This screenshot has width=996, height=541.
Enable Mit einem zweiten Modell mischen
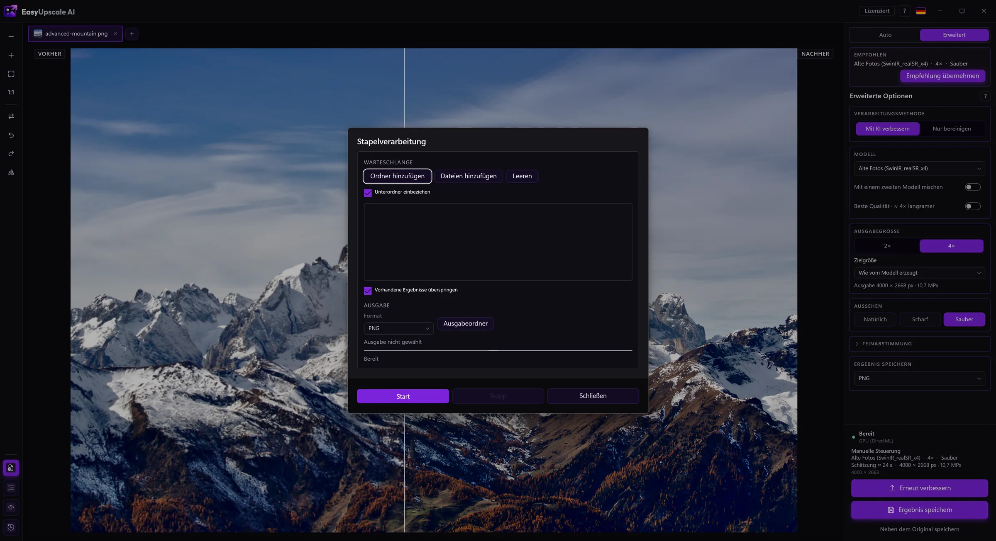(x=973, y=187)
